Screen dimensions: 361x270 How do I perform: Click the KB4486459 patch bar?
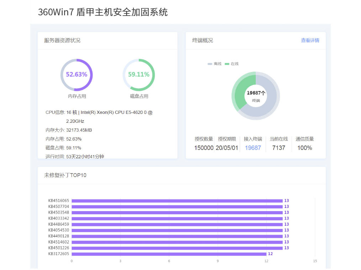(x=177, y=224)
